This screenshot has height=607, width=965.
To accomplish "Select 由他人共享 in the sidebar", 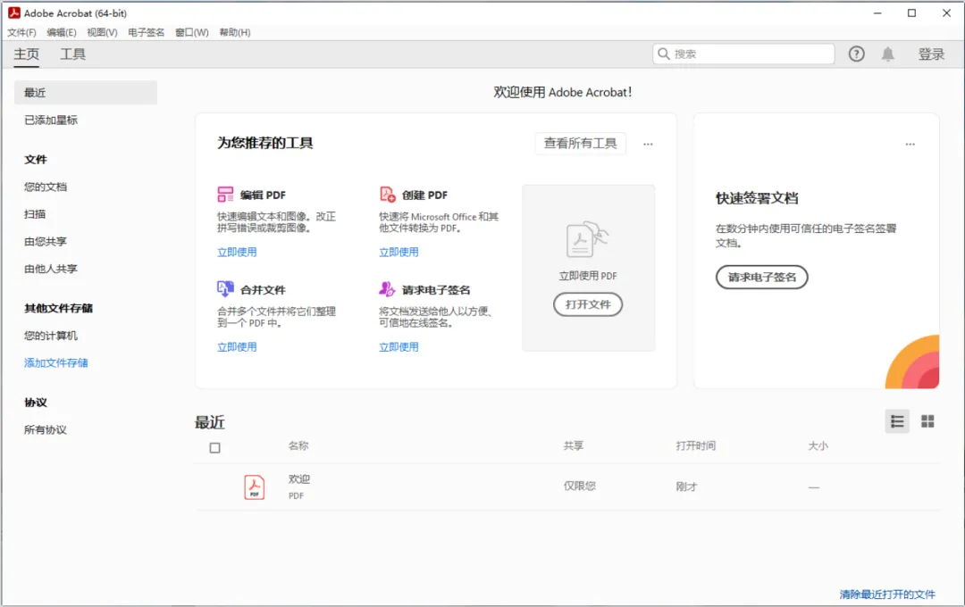I will [51, 269].
